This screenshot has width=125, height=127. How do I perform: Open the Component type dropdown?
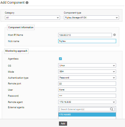click(91, 18)
